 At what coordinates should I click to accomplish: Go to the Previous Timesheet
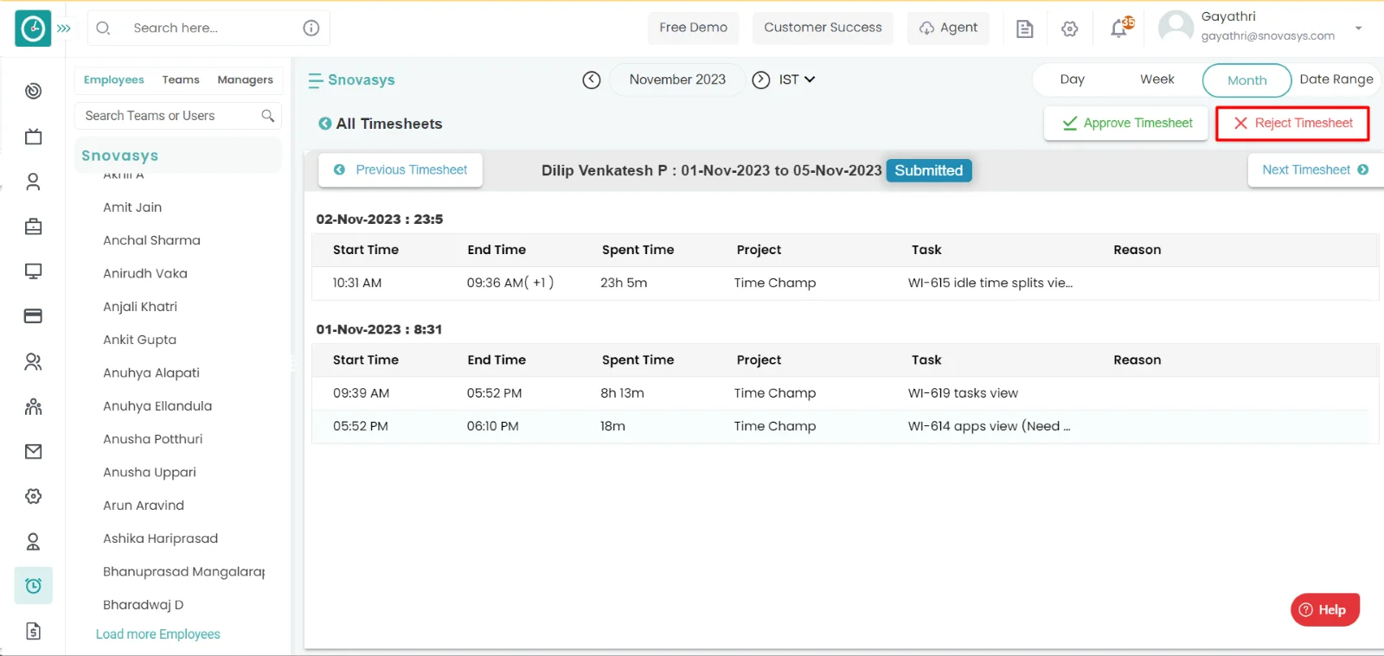(400, 170)
